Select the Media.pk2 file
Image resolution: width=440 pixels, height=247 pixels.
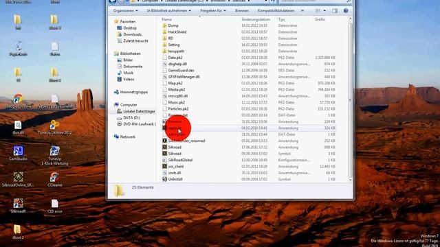point(177,90)
